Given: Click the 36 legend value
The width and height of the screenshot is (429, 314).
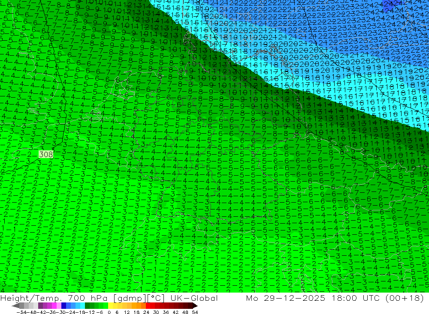Looking at the screenshot, I should pos(166,312).
